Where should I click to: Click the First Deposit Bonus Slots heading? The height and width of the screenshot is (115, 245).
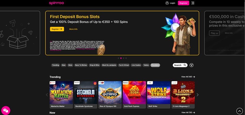(x=75, y=17)
